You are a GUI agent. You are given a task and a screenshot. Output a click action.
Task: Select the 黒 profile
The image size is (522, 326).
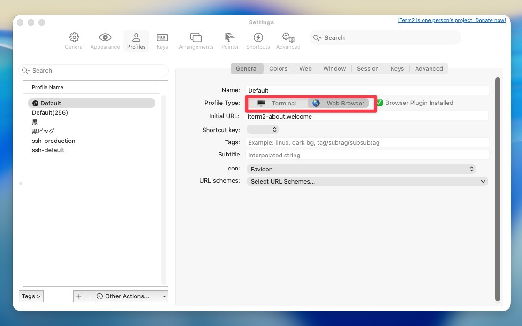[x=91, y=122]
